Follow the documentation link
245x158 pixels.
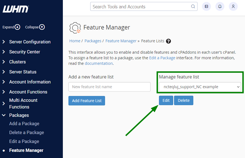pos(99,63)
